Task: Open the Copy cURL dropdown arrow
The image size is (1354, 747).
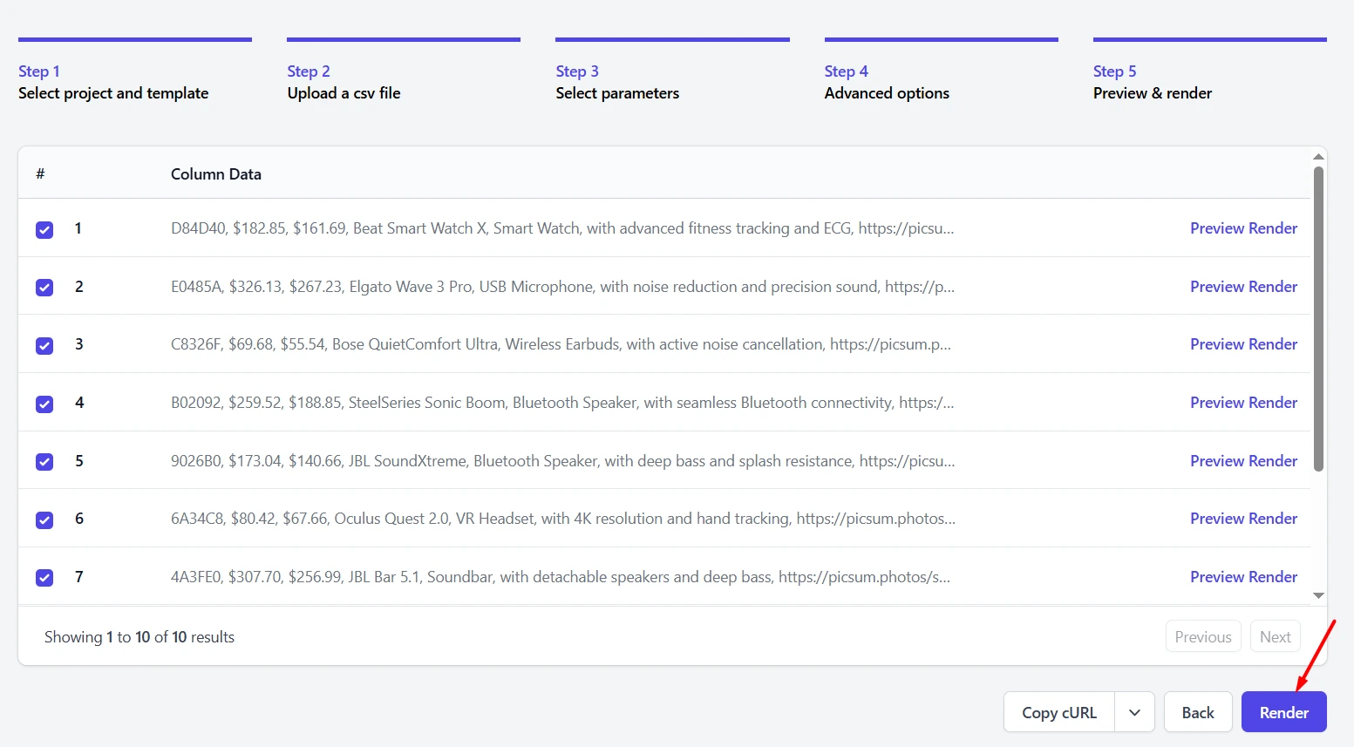Action: (x=1134, y=712)
